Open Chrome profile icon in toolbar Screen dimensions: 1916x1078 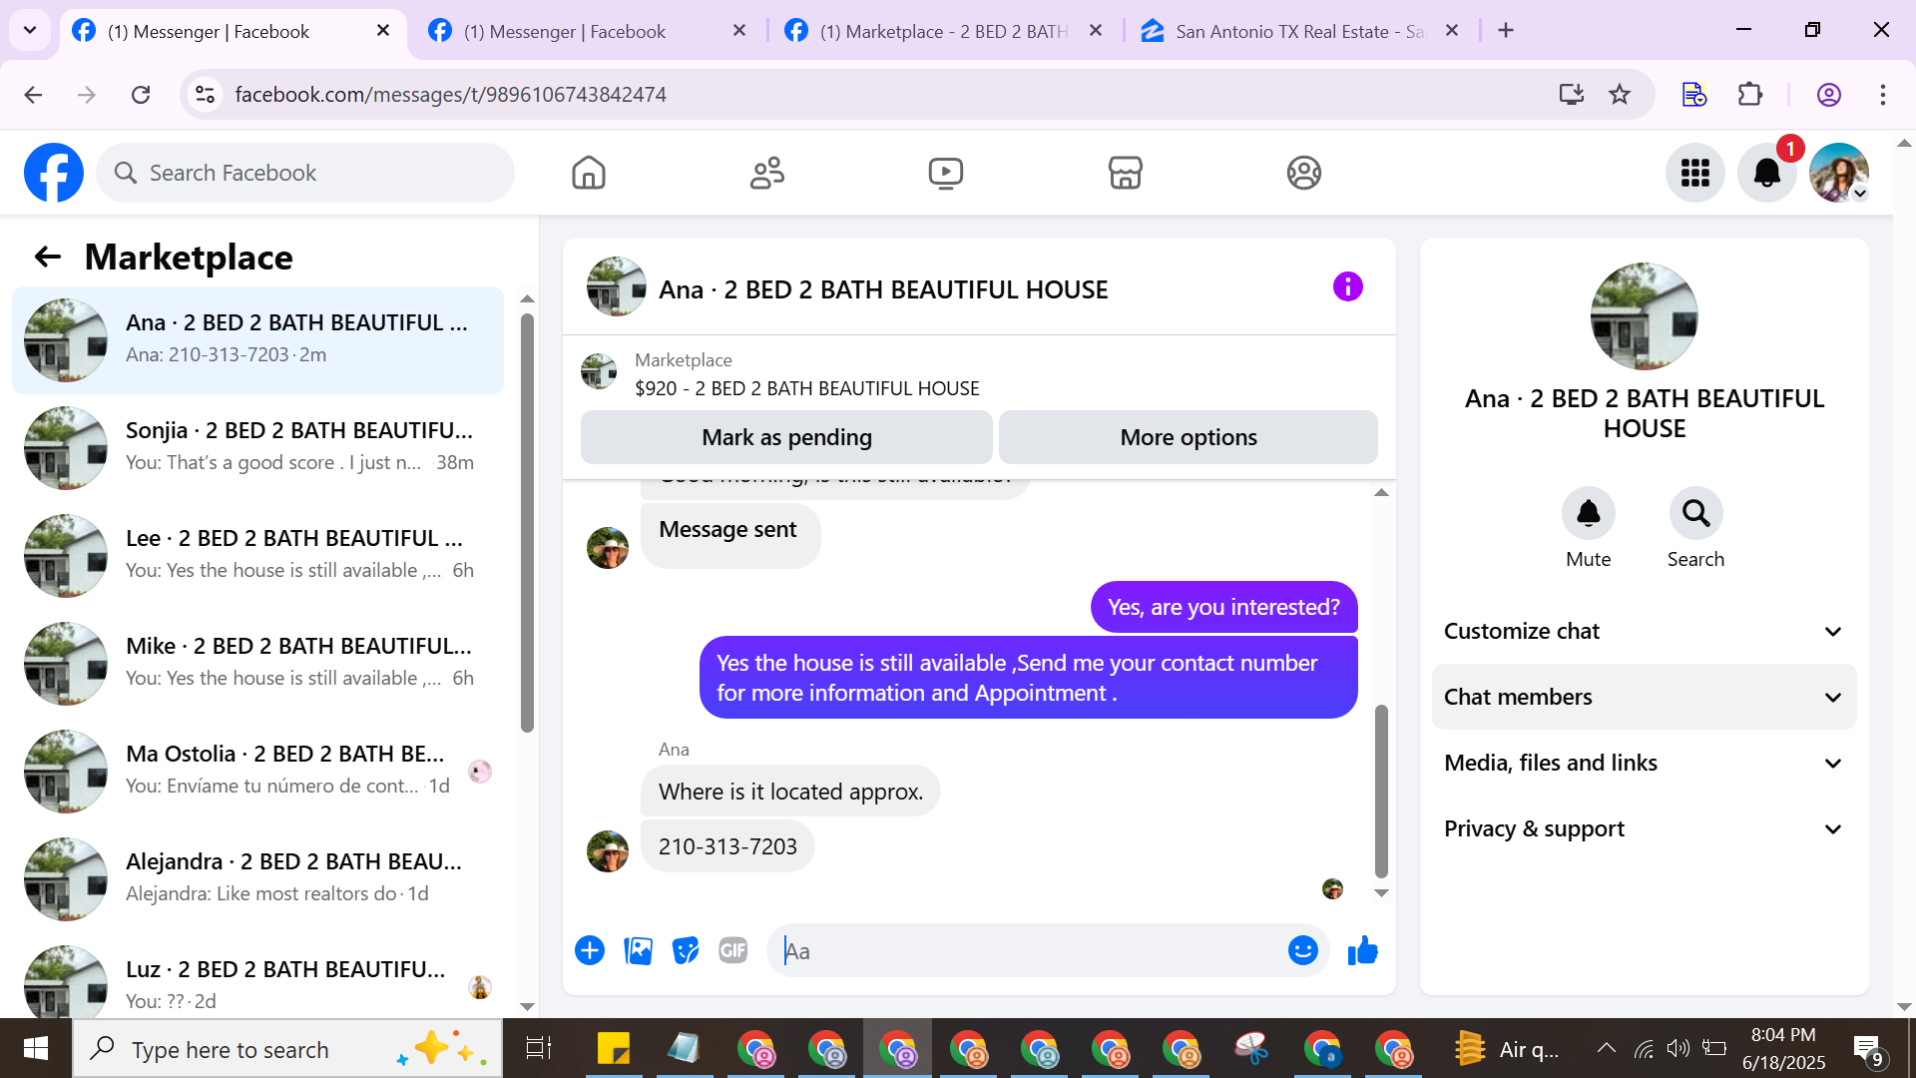(x=1828, y=94)
